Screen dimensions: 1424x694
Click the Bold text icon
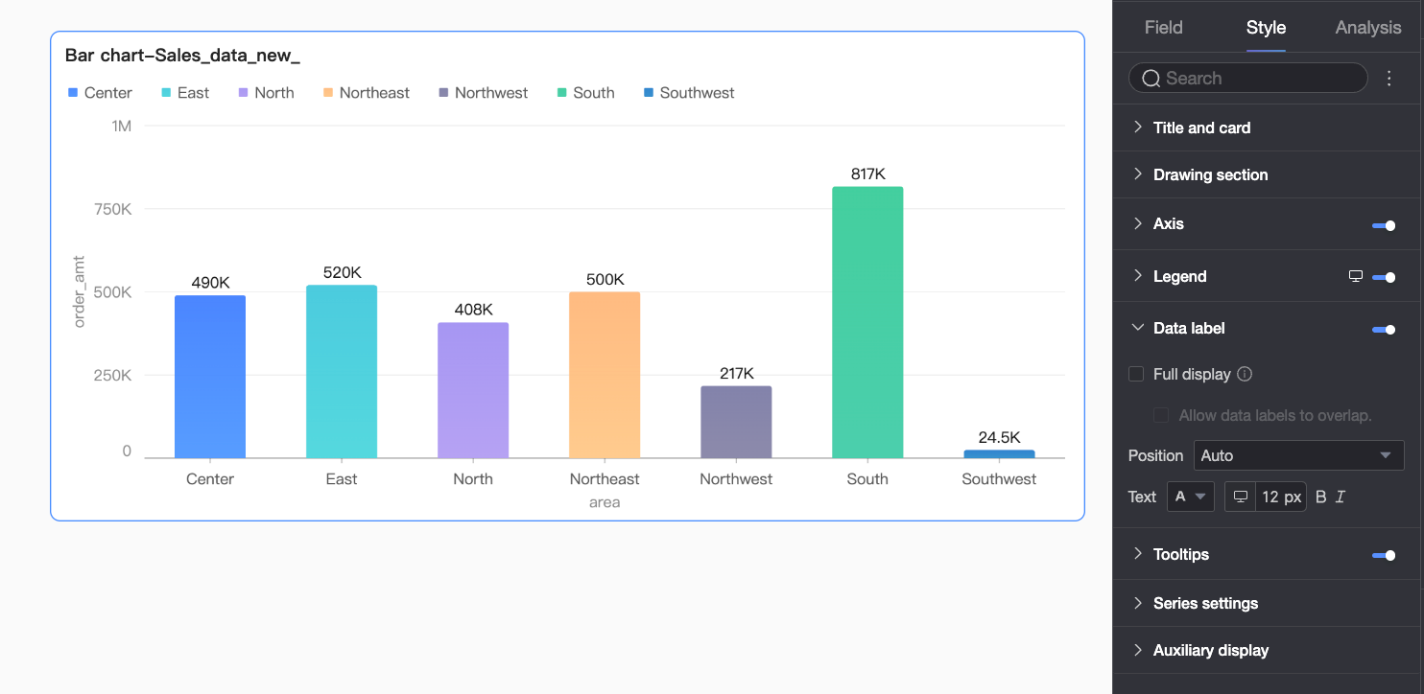(1321, 497)
